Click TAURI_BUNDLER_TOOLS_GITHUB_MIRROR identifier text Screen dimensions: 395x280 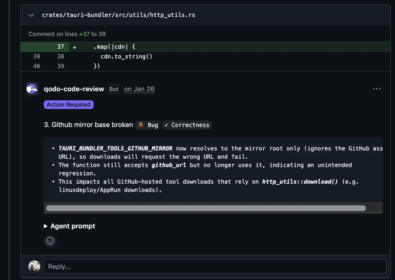click(115, 149)
